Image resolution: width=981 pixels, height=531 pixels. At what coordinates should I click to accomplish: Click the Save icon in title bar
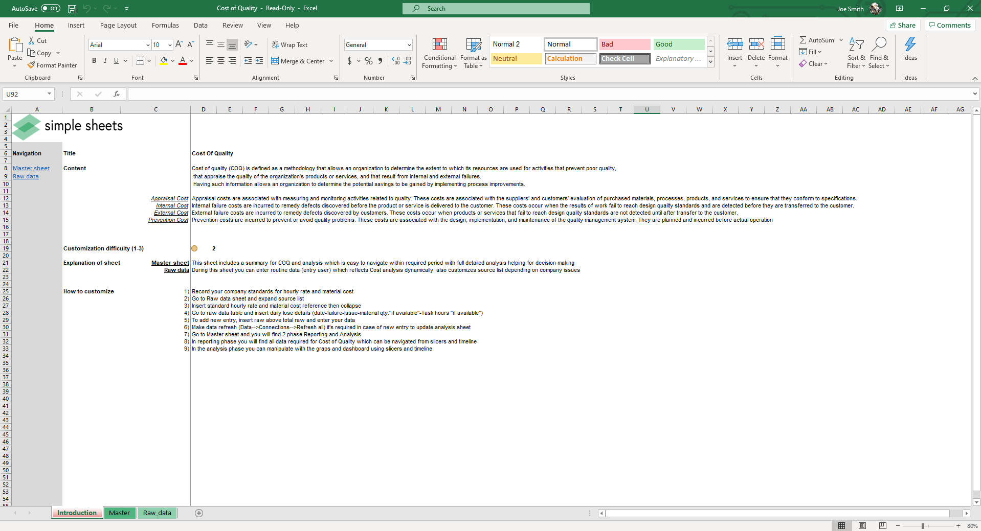tap(72, 9)
